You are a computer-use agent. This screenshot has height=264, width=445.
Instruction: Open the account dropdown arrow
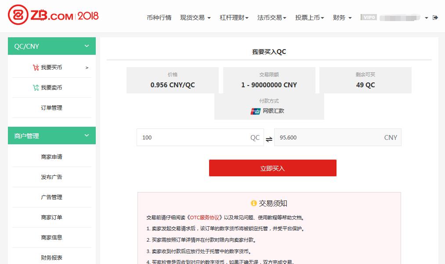point(426,18)
